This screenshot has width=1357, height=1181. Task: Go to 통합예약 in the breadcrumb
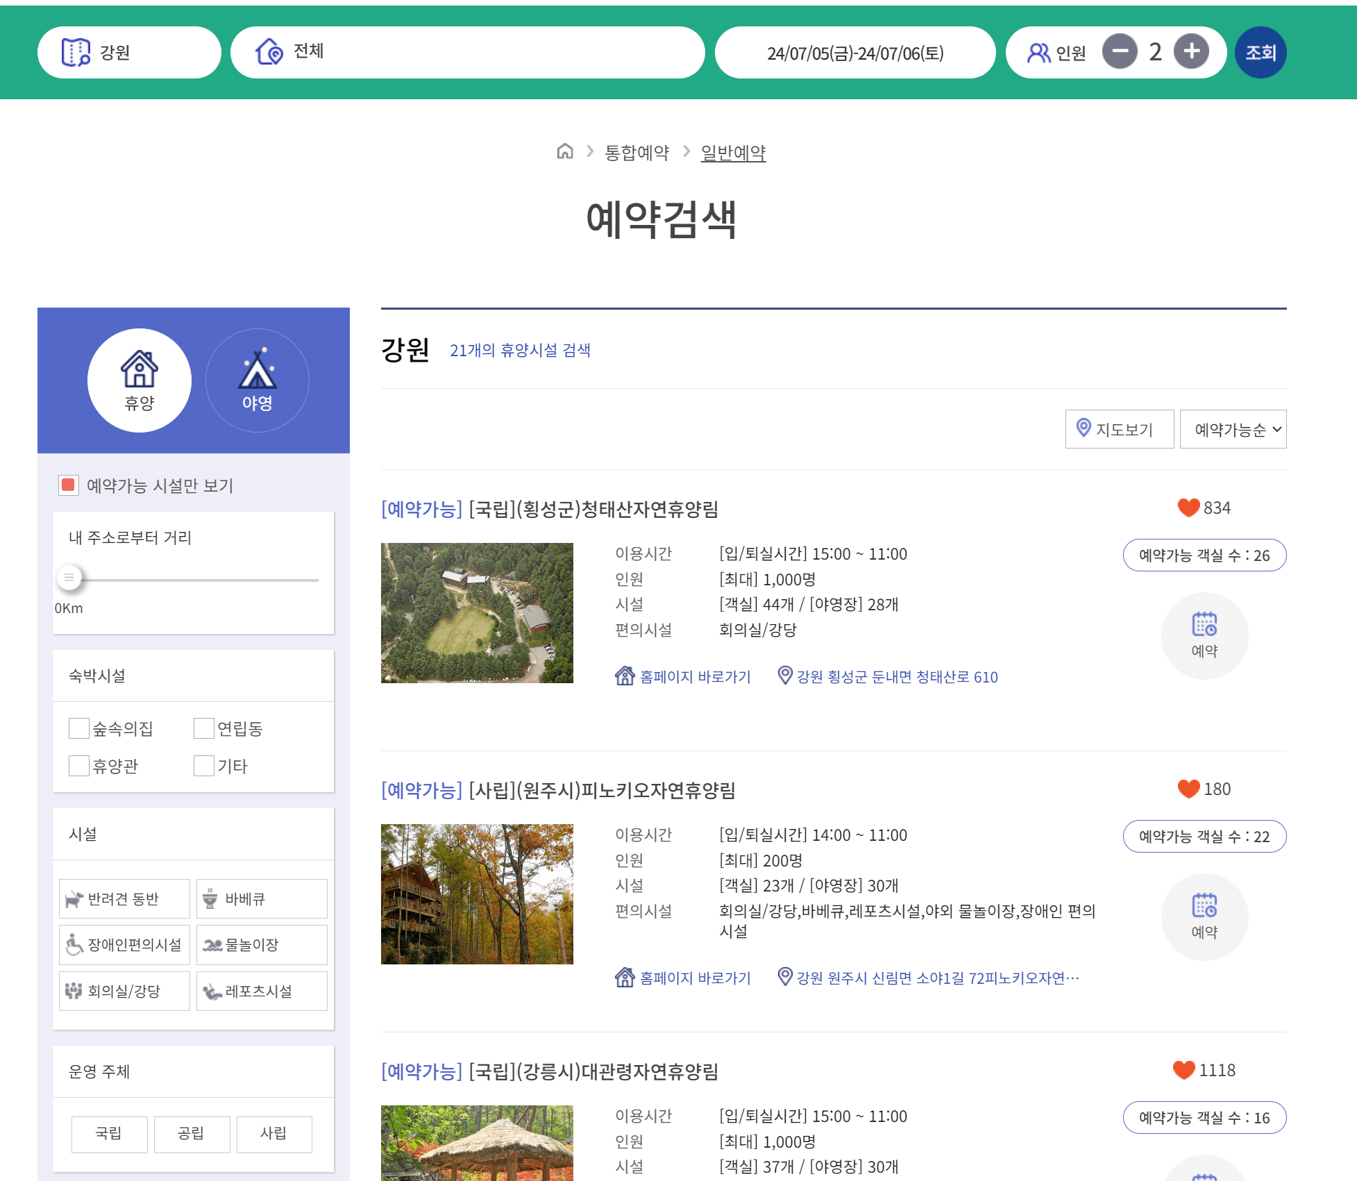[x=637, y=153]
